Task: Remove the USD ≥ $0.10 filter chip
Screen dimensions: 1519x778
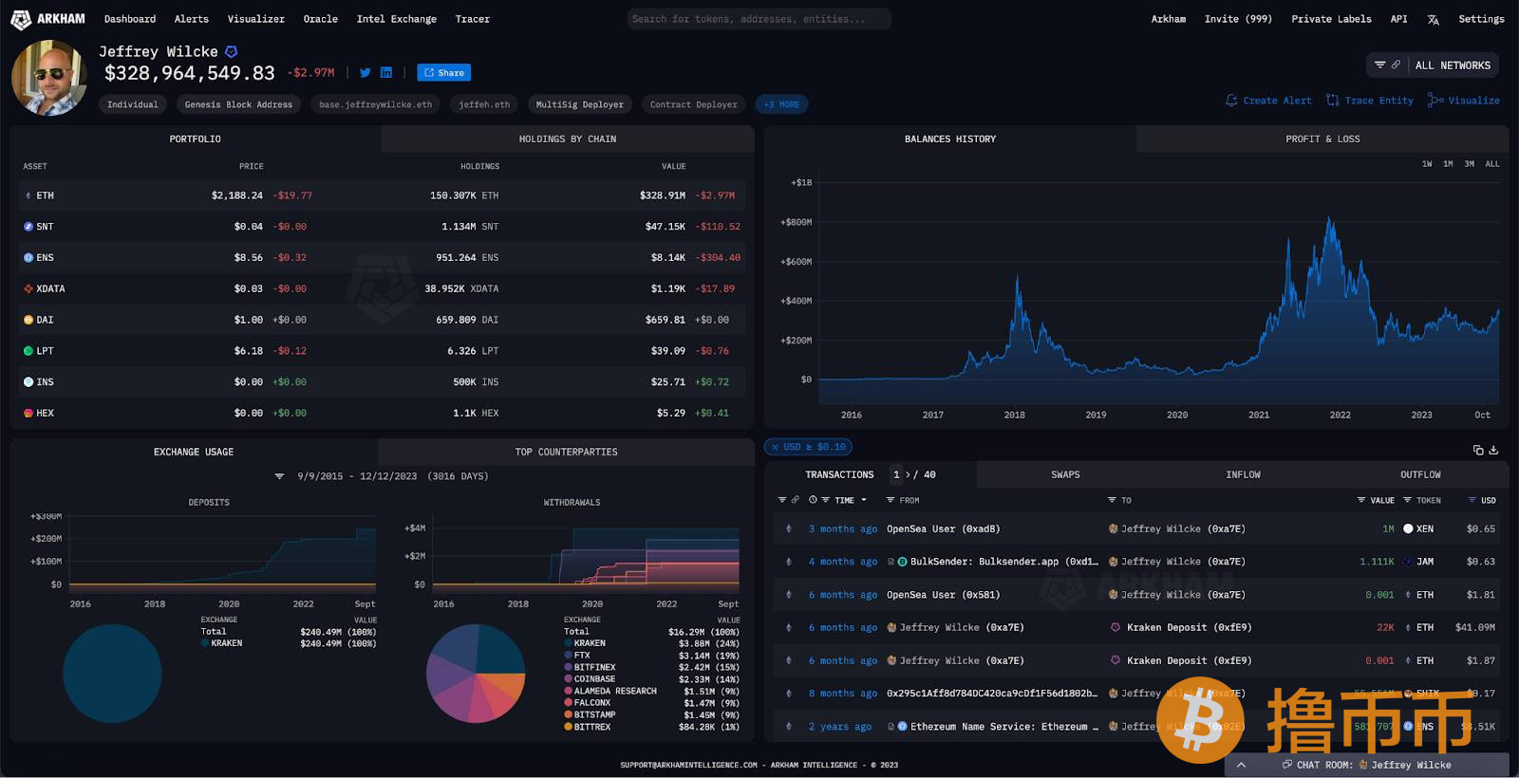Action: pos(774,447)
